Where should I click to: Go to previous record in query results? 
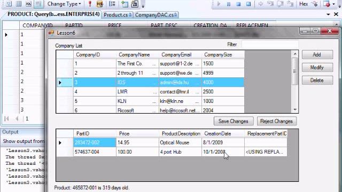click(17, 118)
